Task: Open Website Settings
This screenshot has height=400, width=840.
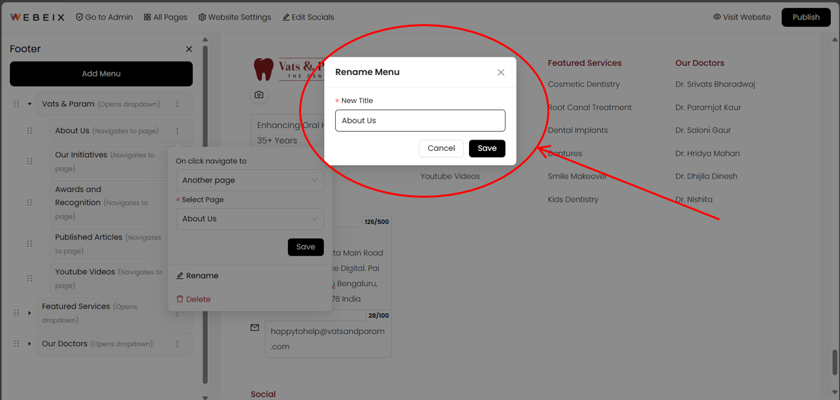Action: [234, 17]
